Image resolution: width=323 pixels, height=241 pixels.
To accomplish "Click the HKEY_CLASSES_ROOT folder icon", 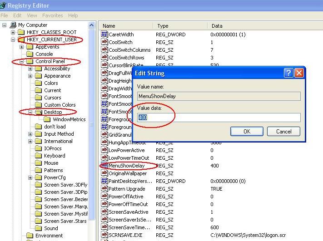I will coord(21,32).
